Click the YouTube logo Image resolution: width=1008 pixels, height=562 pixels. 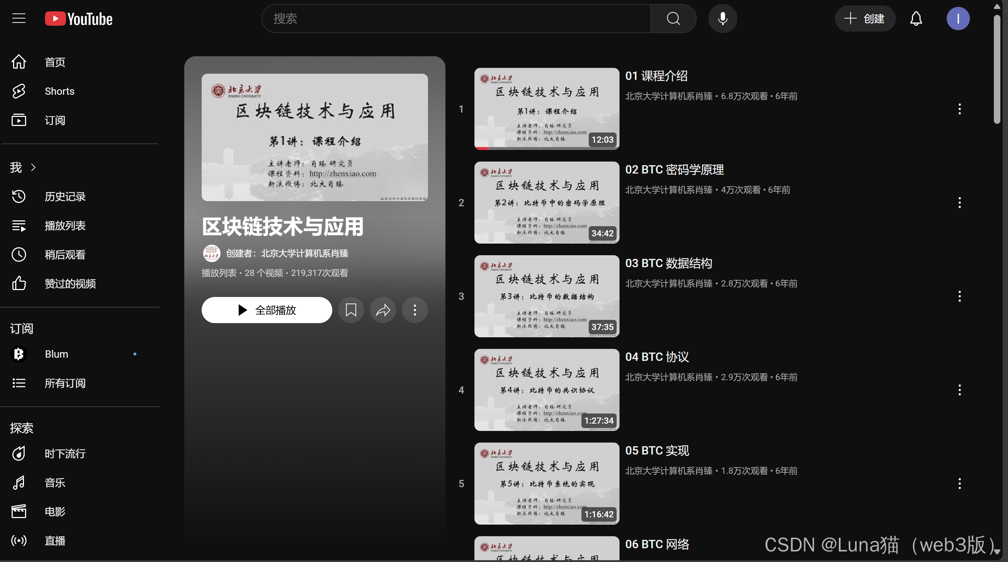point(79,19)
